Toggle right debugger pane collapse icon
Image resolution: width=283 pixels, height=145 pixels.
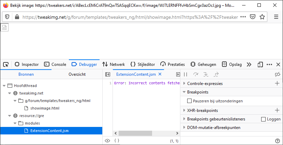pos(178,74)
